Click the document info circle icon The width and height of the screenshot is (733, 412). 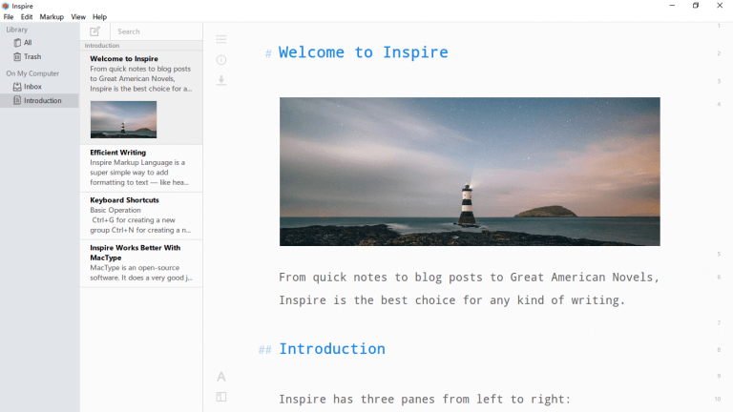[x=221, y=60]
